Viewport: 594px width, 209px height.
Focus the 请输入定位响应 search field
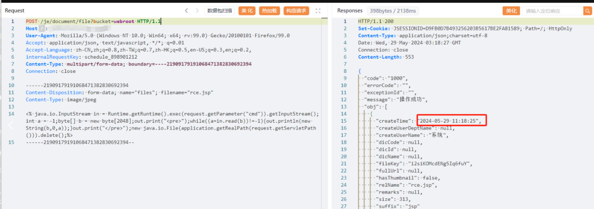pyautogui.click(x=552, y=11)
